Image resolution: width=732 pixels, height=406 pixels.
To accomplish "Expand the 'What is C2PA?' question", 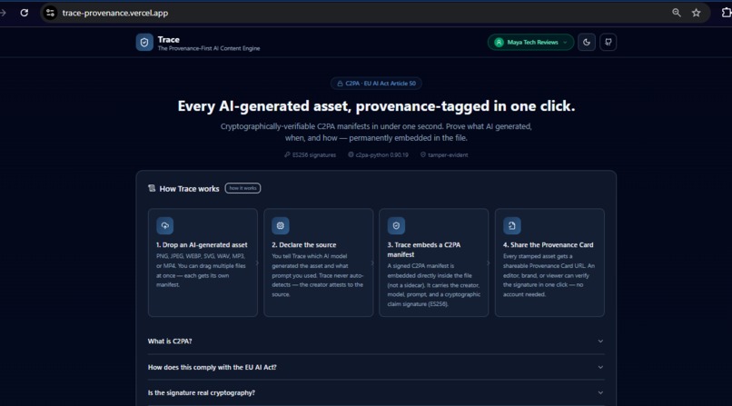I will 376,342.
